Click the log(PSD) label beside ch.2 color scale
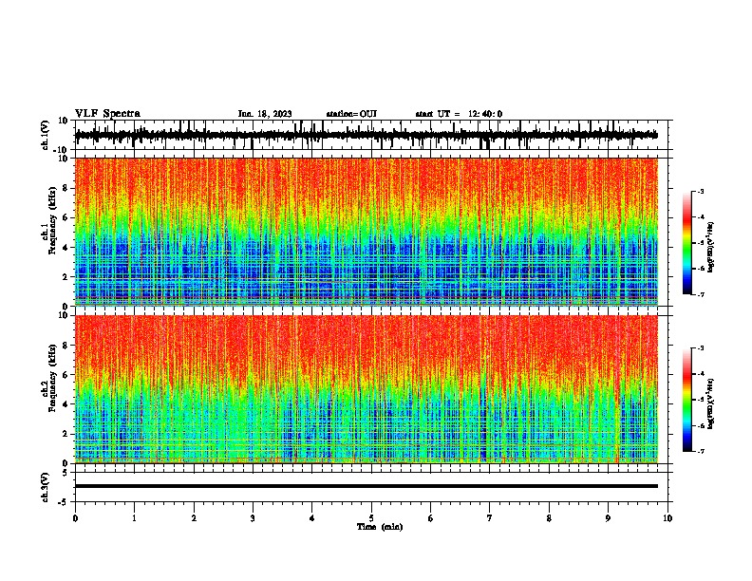 coord(711,403)
